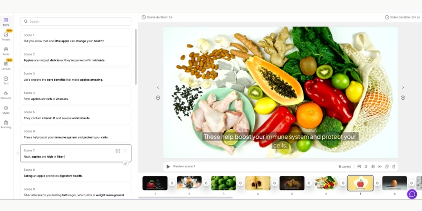Open the Branding panel
422x211 pixels.
pos(6,124)
